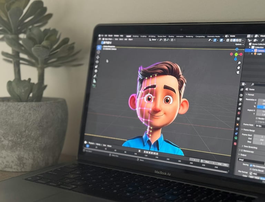Expand the Time Stretching subpanel
The width and height of the screenshot is (265, 202).
pyautogui.click(x=249, y=147)
